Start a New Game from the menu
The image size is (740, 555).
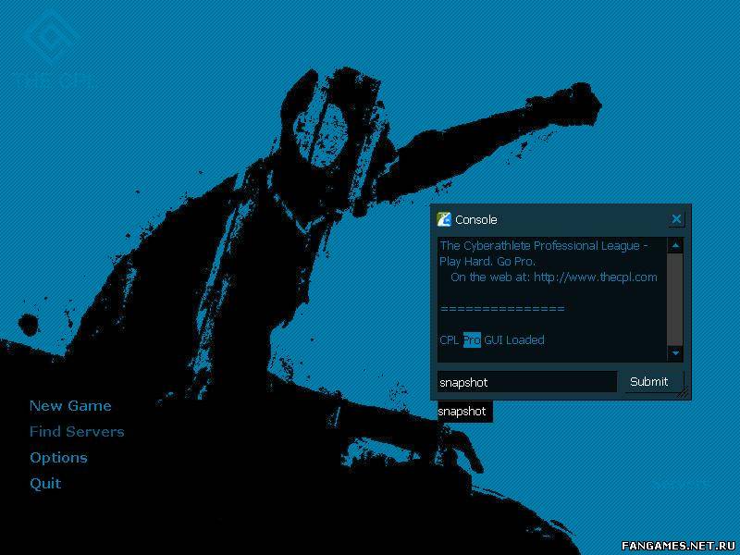70,406
